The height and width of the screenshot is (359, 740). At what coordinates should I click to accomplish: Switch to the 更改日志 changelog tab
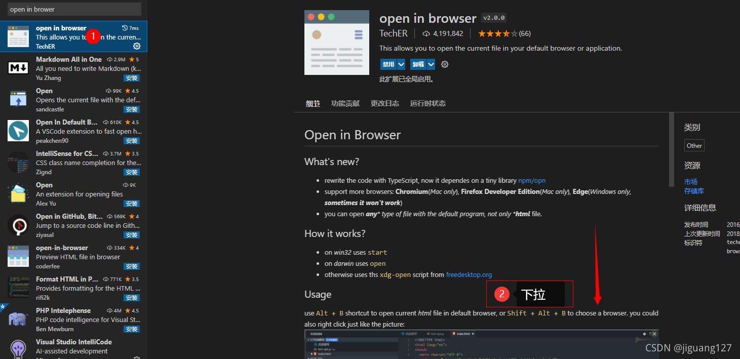(385, 103)
